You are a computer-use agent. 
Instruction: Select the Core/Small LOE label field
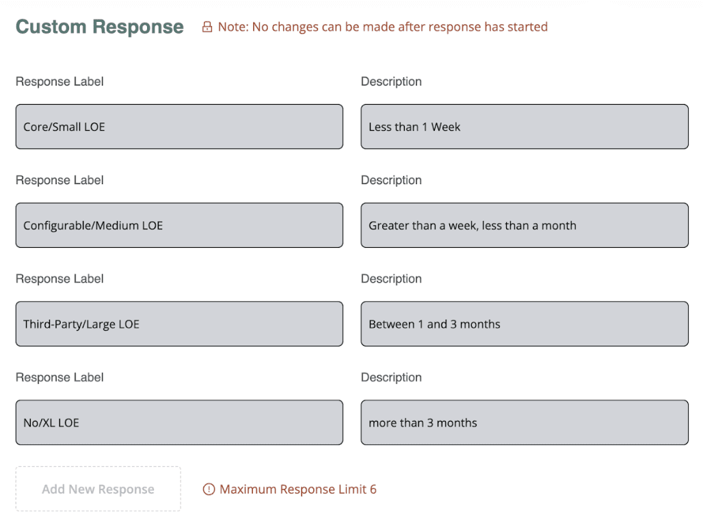(179, 127)
